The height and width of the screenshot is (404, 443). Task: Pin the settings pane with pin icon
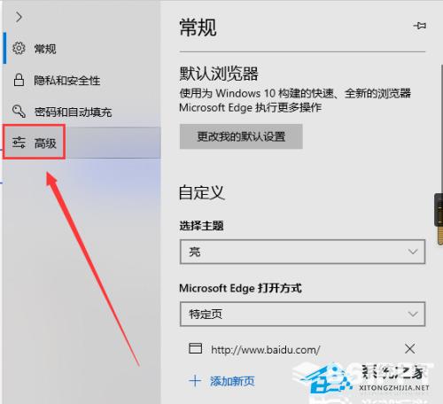pyautogui.click(x=420, y=26)
